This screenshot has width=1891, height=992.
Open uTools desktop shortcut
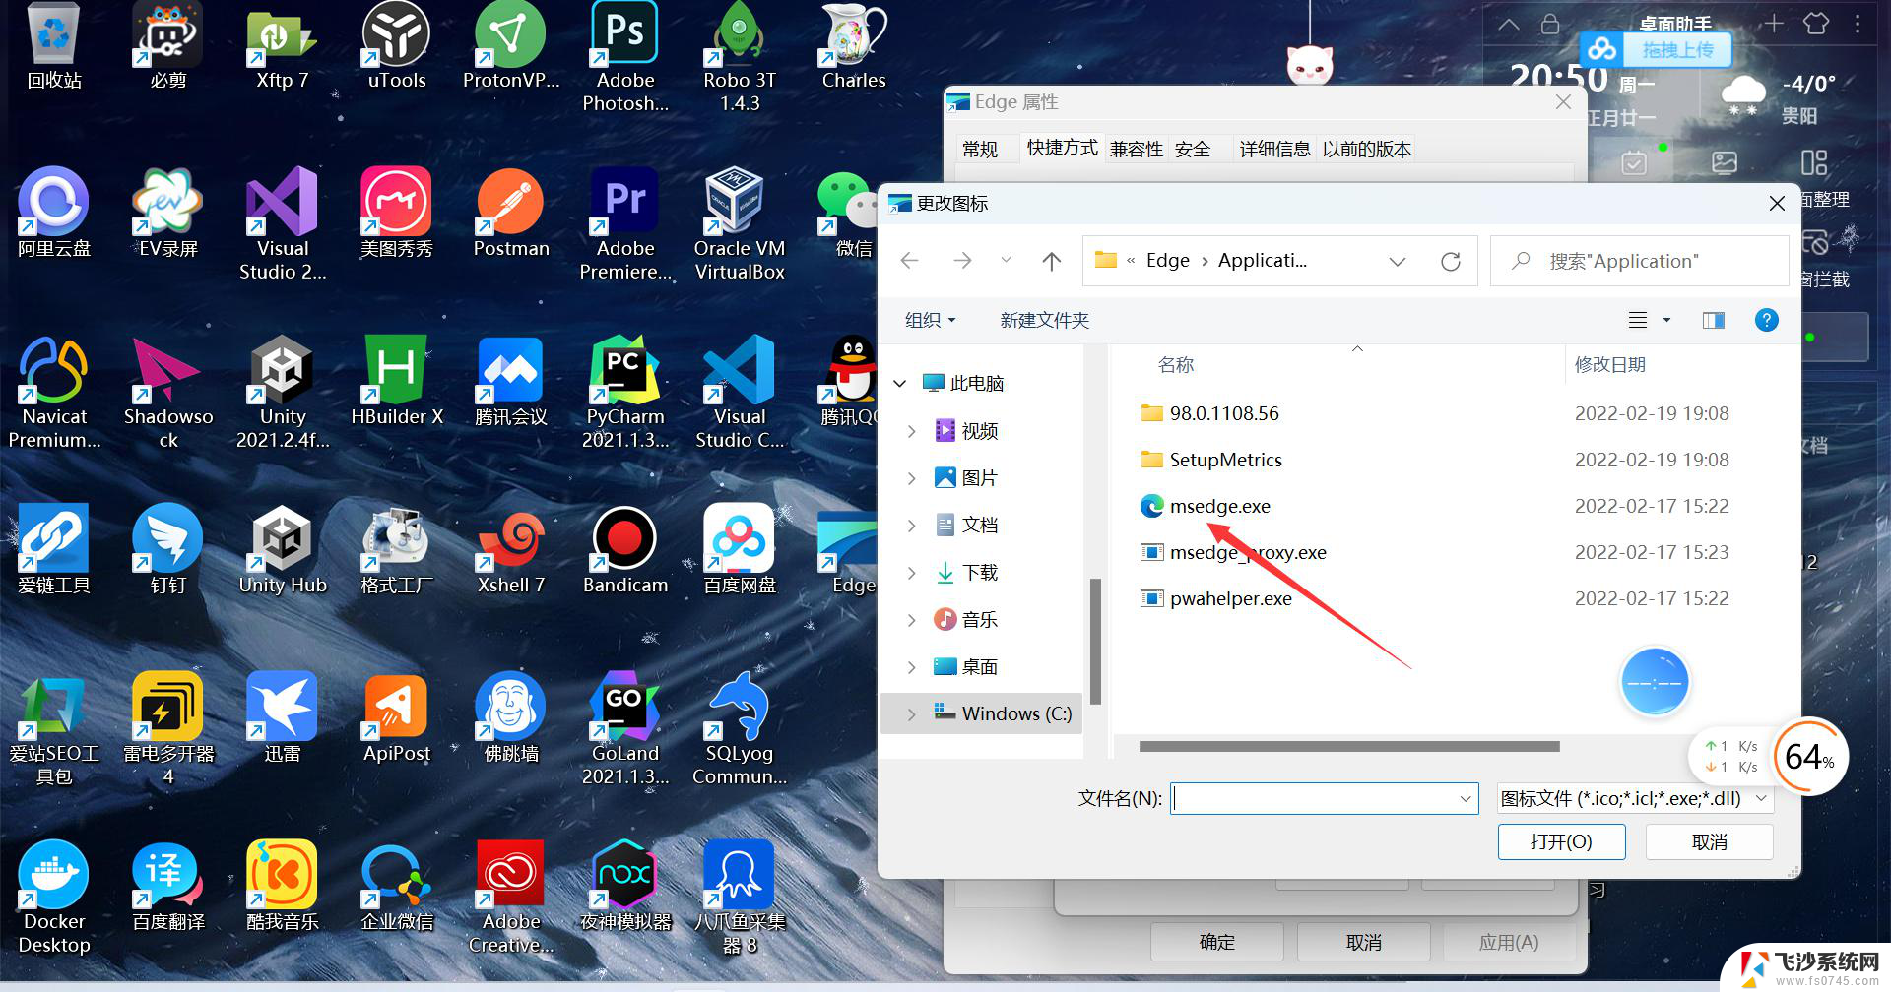[397, 47]
